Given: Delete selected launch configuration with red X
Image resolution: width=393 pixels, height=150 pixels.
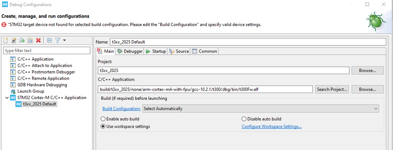Looking at the screenshot, I should point(38,40).
